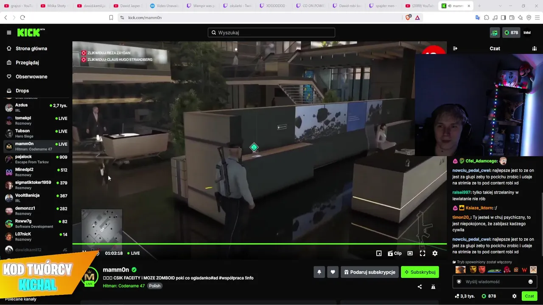The height and width of the screenshot is (305, 543).
Task: Click the KICK points balance 878 in header
Action: [511, 33]
